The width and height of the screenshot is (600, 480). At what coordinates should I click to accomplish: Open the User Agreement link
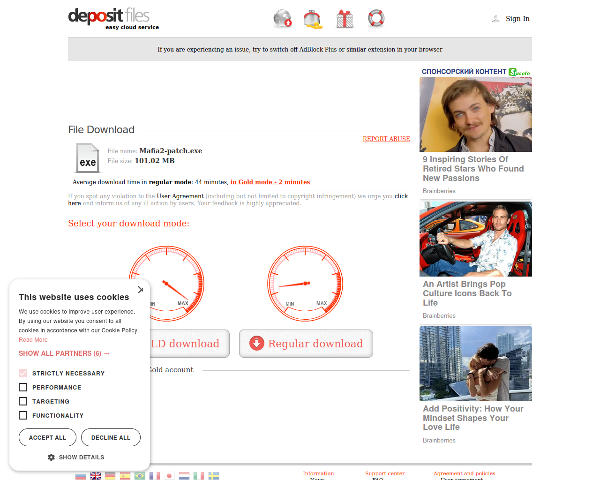(x=180, y=196)
